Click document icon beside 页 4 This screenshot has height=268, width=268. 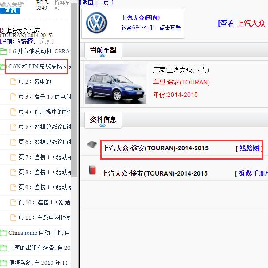(x=13, y=112)
